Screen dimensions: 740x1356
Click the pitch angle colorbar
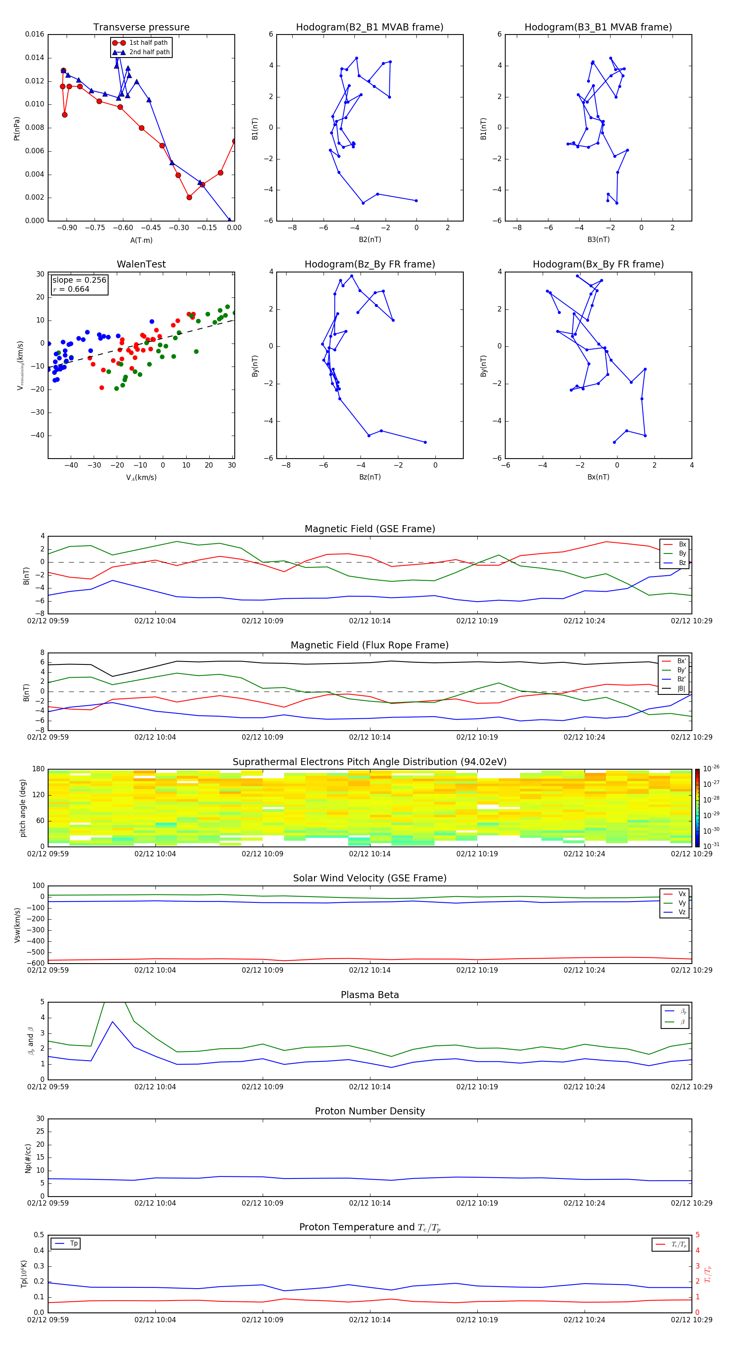pyautogui.click(x=697, y=807)
